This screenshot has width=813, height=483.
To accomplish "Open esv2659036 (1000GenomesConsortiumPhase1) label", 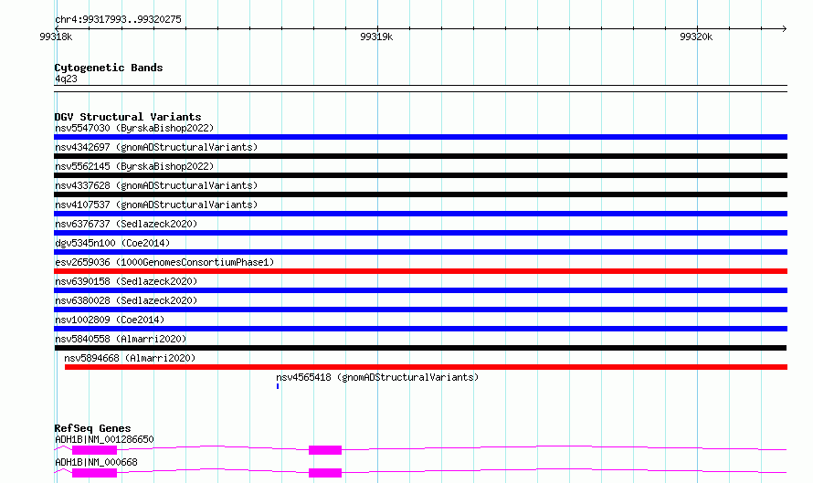I will pos(164,262).
